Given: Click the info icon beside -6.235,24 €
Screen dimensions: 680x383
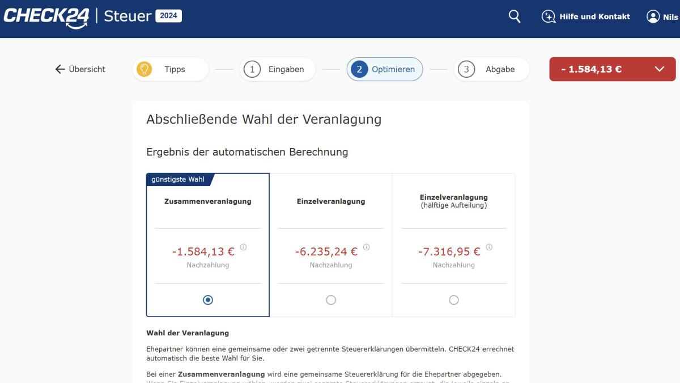Looking at the screenshot, I should [366, 247].
